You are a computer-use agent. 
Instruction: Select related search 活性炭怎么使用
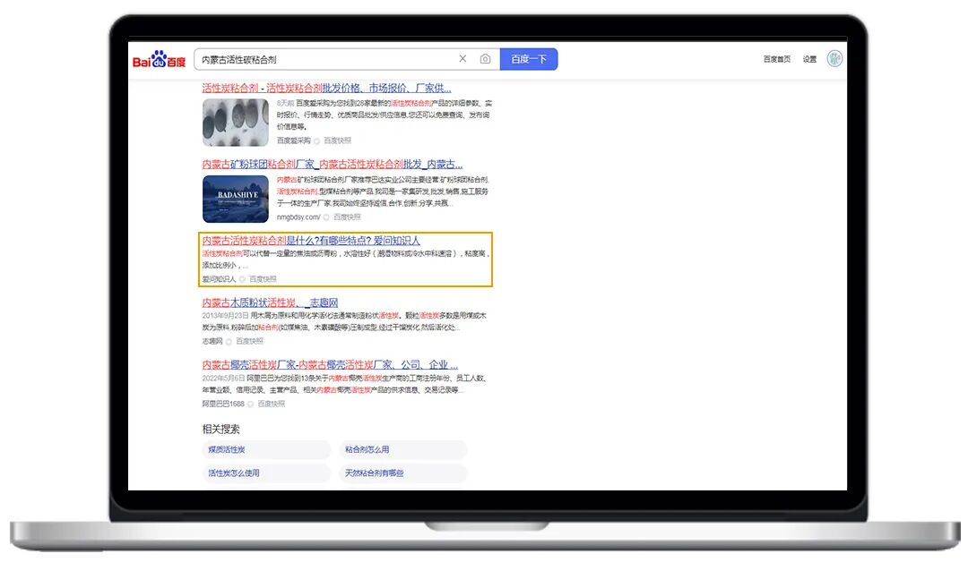[266, 473]
